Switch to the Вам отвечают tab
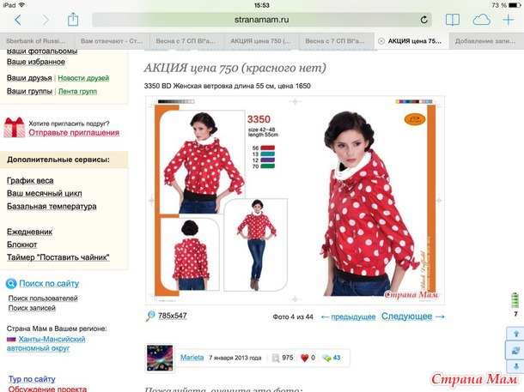The width and height of the screenshot is (524, 392). [112, 41]
